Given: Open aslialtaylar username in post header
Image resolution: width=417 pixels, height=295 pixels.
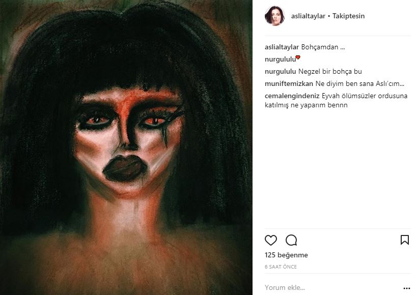Looking at the screenshot, I should (308, 16).
